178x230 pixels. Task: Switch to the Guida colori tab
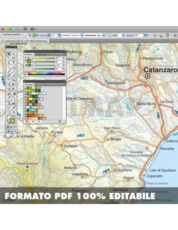coord(41,54)
